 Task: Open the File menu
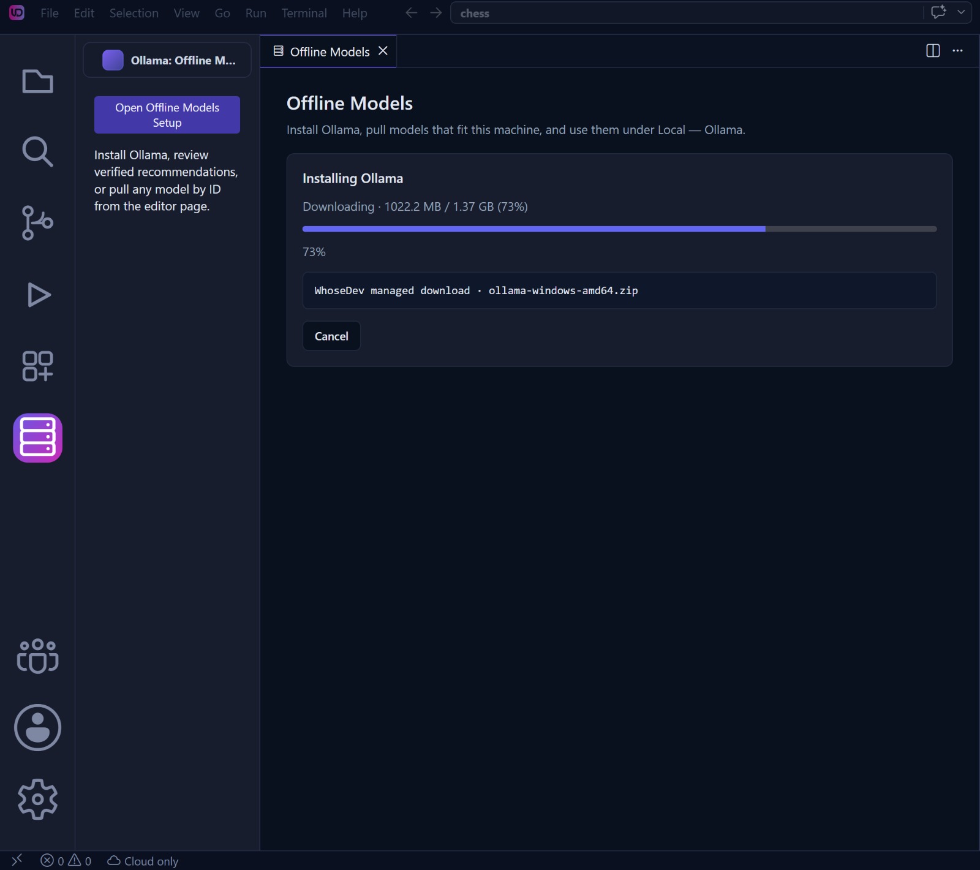[50, 13]
